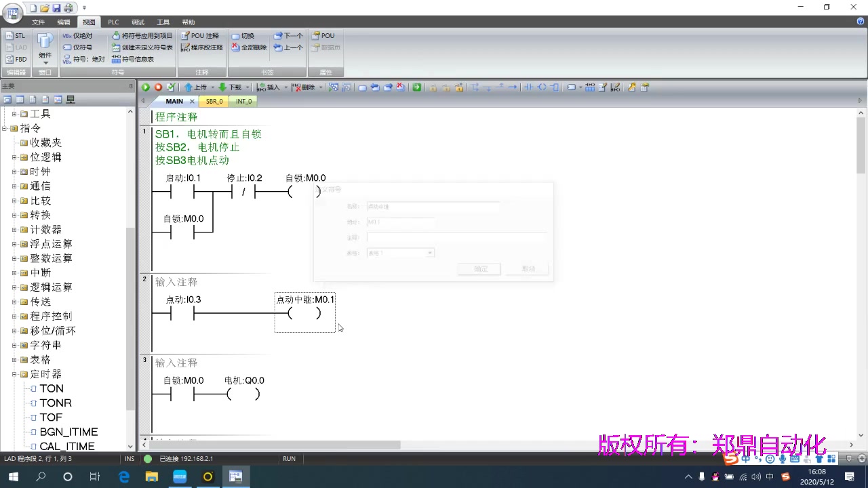The height and width of the screenshot is (488, 868).
Task: Open the 删除 dropdown arrow
Action: pos(320,87)
